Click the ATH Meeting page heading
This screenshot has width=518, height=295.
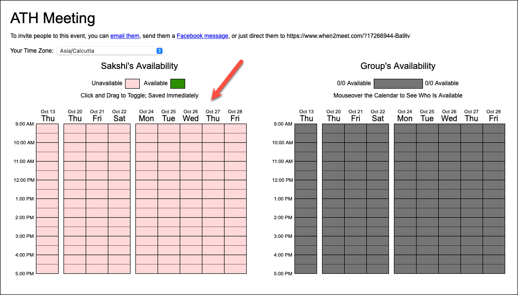[x=53, y=18]
